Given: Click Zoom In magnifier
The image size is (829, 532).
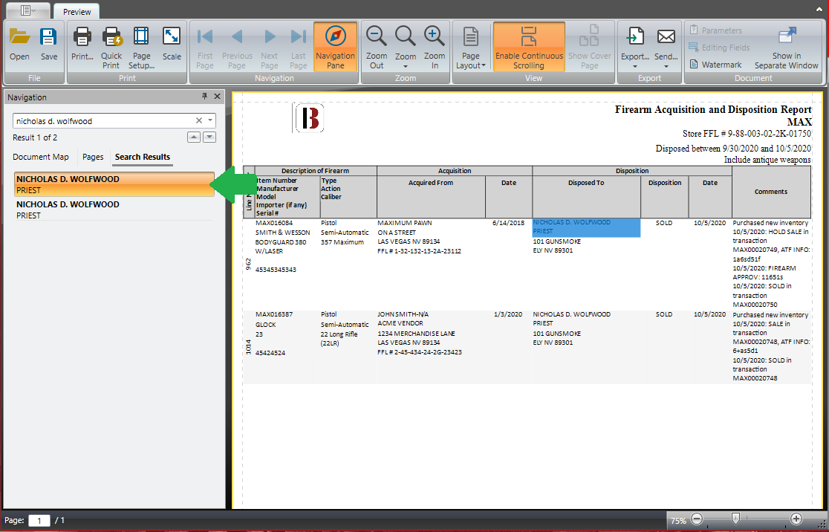Looking at the screenshot, I should (435, 47).
